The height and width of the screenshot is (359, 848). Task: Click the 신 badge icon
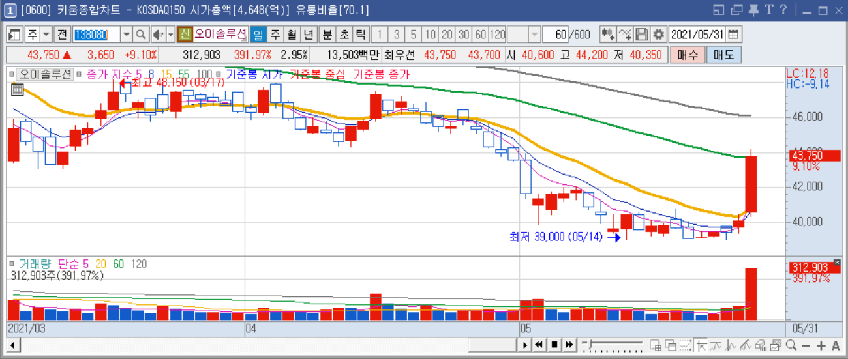point(185,35)
